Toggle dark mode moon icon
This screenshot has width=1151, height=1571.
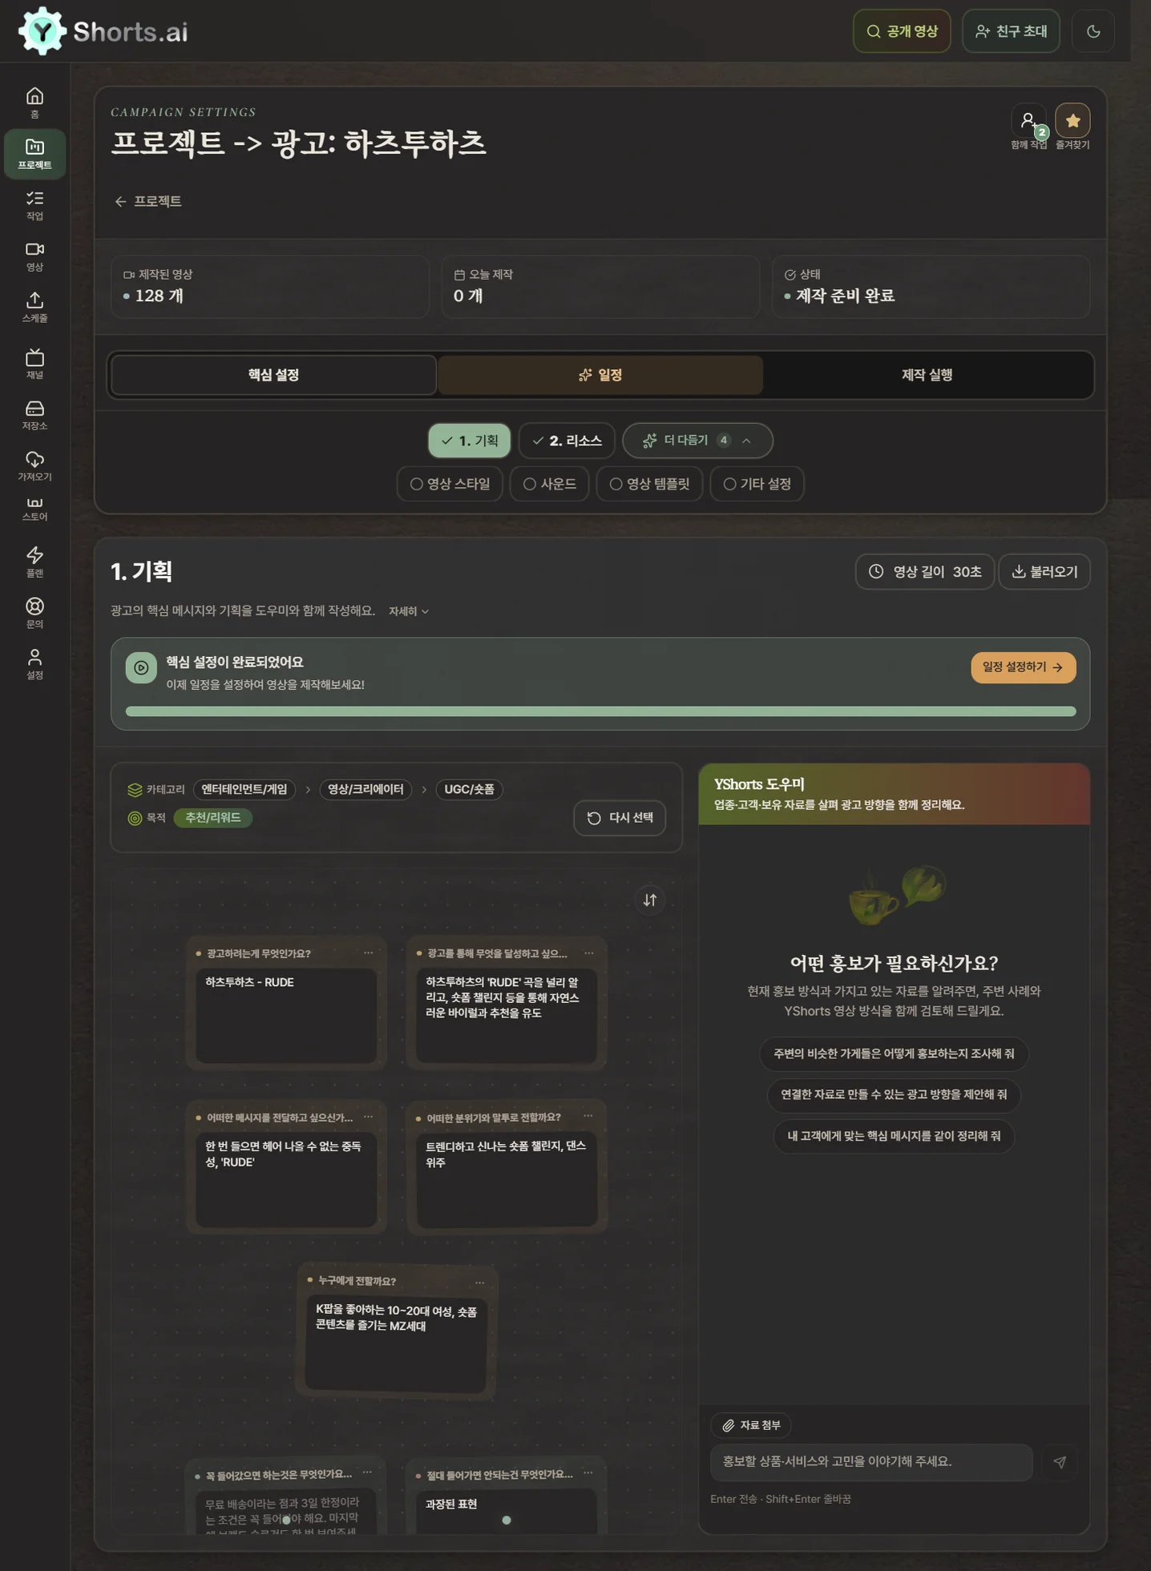[1093, 31]
